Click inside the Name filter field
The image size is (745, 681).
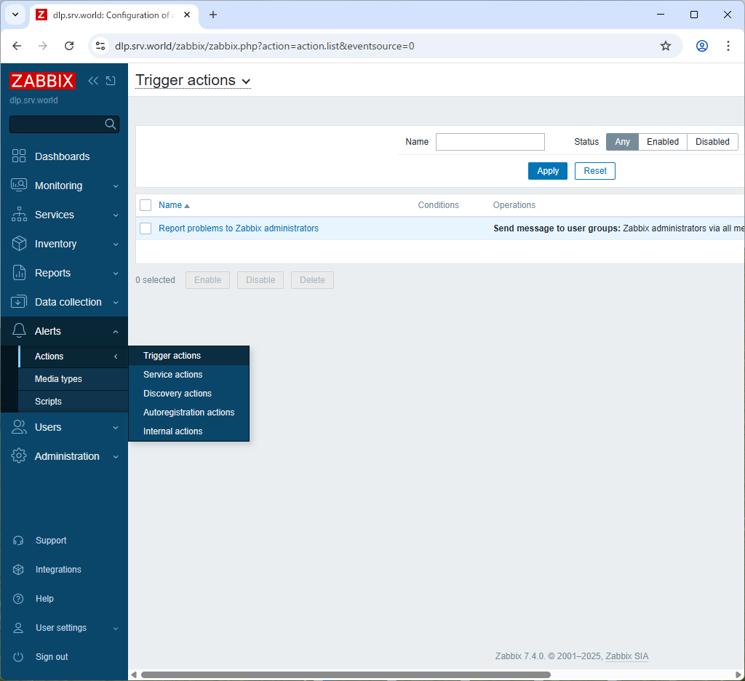(490, 141)
